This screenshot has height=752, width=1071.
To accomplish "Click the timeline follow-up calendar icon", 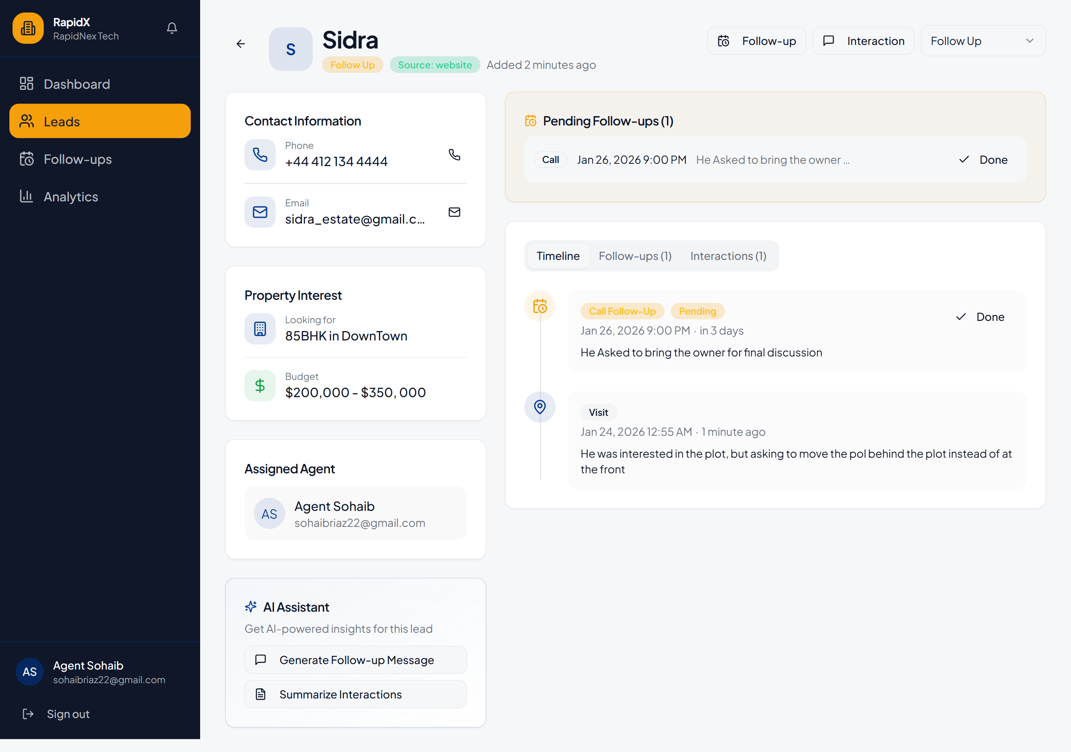I will click(540, 306).
